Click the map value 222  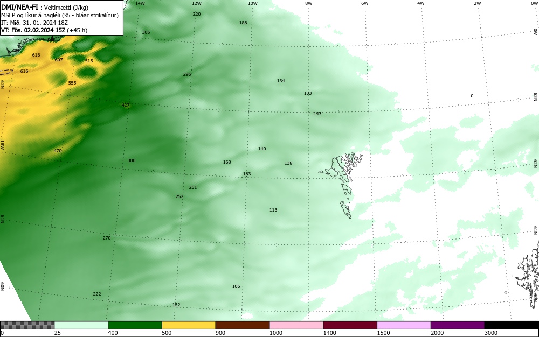[x=97, y=294]
